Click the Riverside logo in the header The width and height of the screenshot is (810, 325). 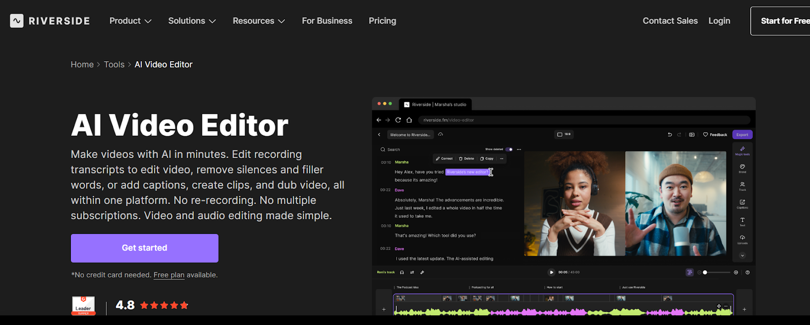pos(50,21)
